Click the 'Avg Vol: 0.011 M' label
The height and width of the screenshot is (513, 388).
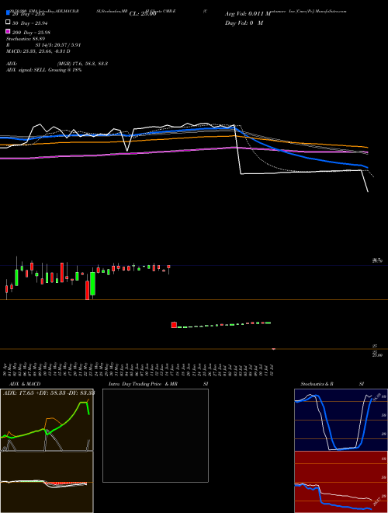click(x=248, y=14)
